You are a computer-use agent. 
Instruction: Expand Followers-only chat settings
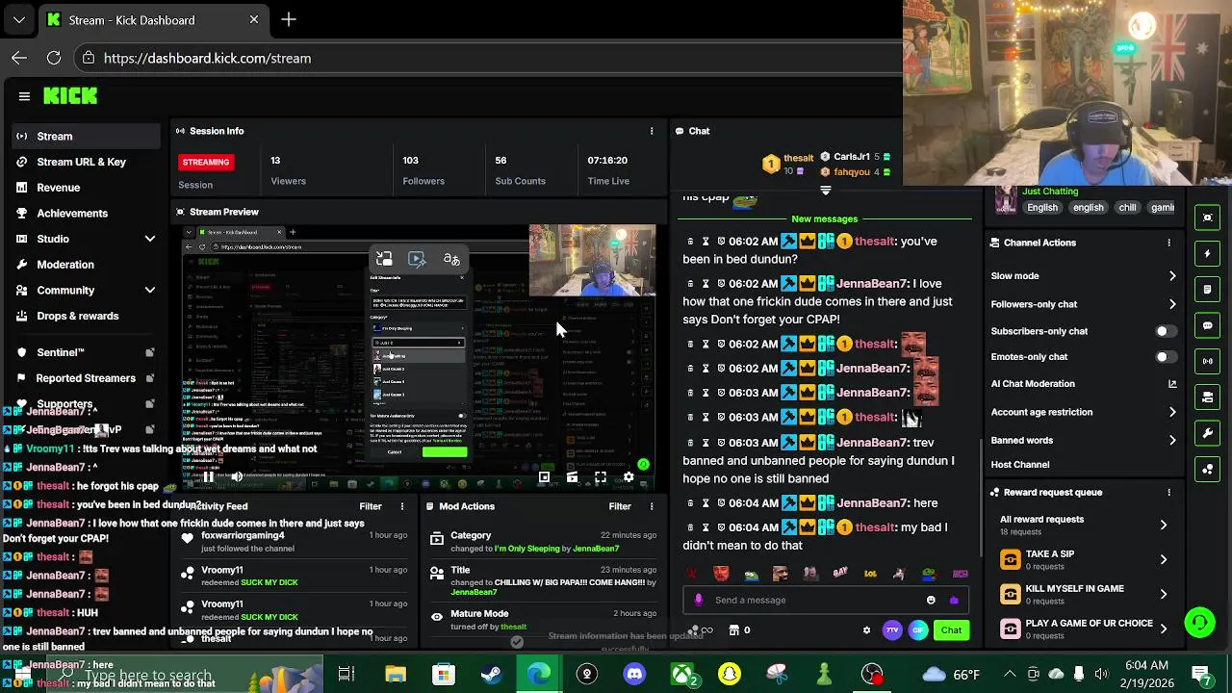pos(1172,304)
